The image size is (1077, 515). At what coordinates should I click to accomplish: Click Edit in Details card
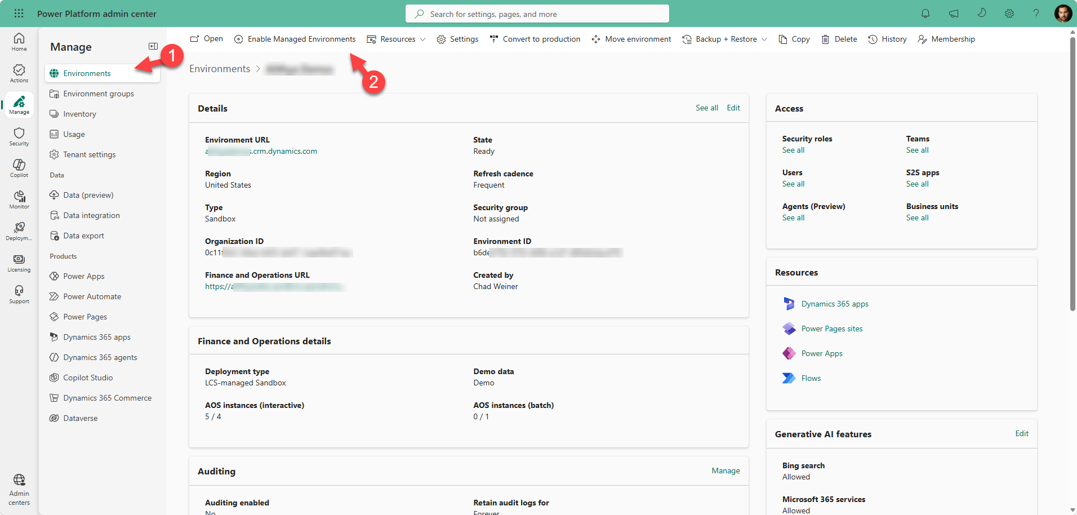733,108
